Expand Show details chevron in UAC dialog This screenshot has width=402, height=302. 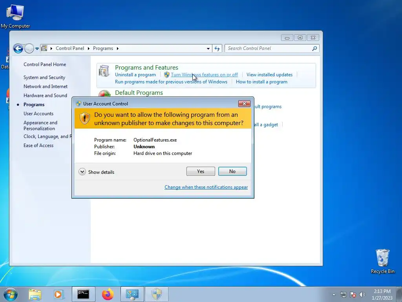click(x=82, y=172)
